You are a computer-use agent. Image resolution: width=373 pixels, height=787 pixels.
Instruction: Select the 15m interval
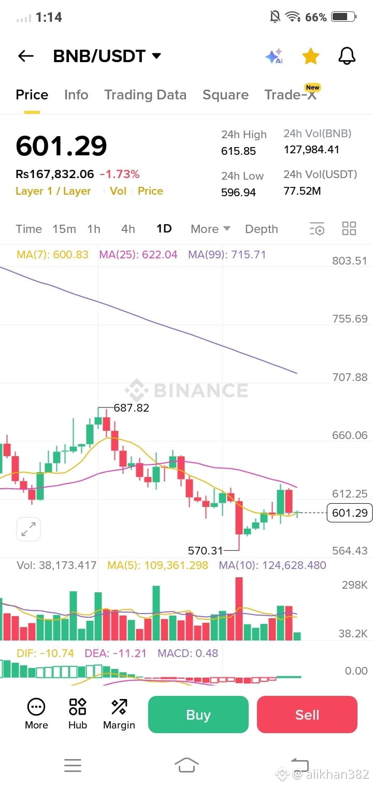[x=64, y=229]
